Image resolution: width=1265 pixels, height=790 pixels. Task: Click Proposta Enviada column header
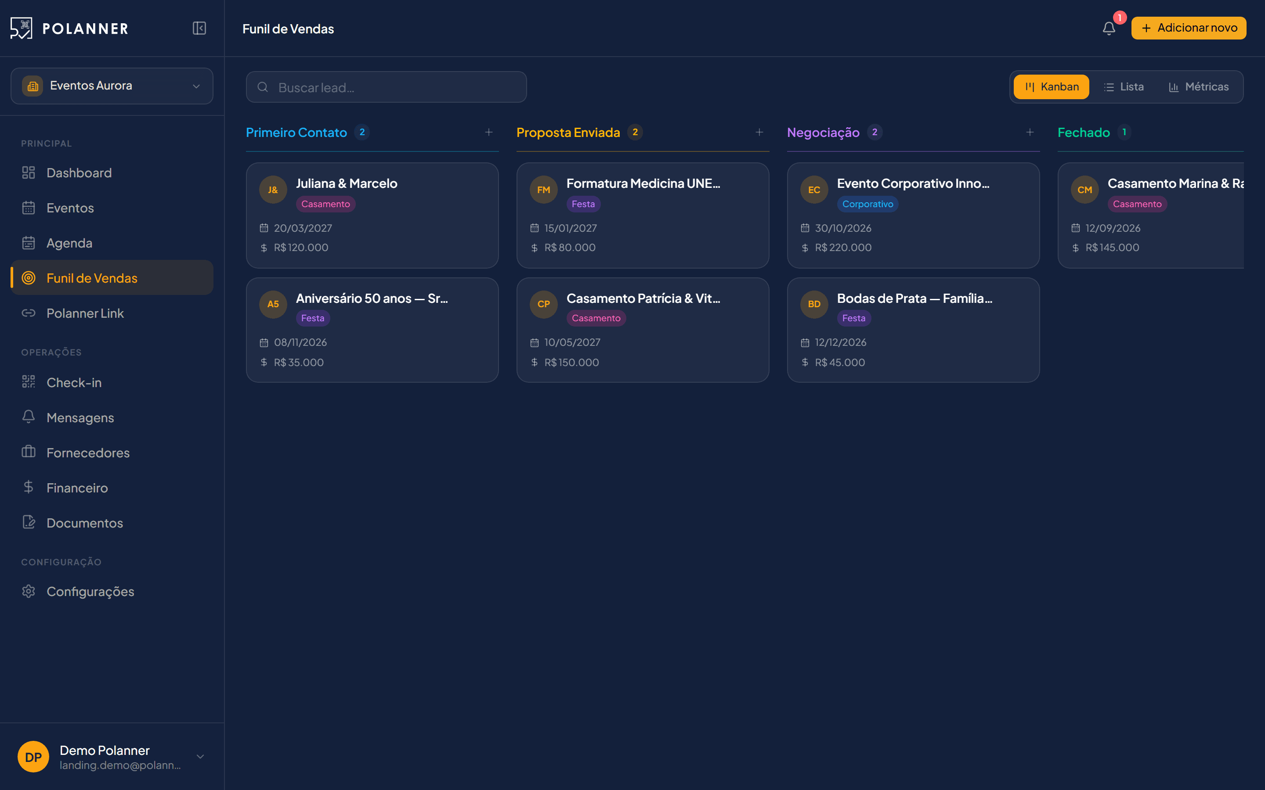568,132
